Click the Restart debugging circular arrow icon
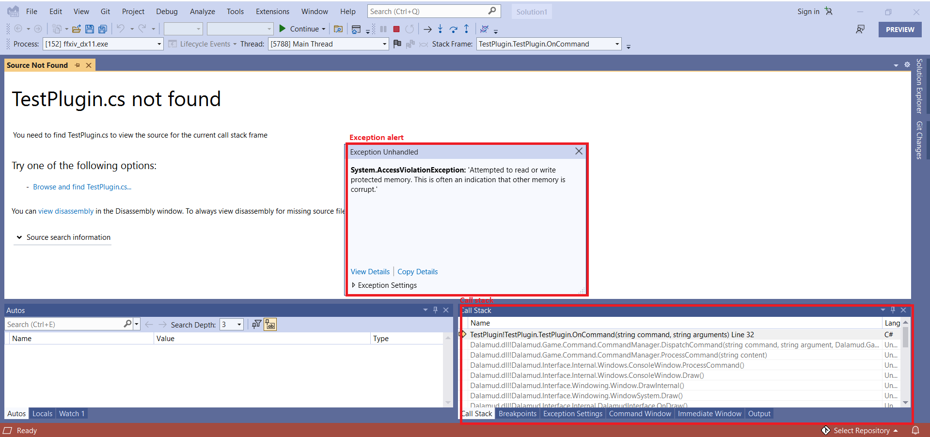The height and width of the screenshot is (437, 930). 410,29
